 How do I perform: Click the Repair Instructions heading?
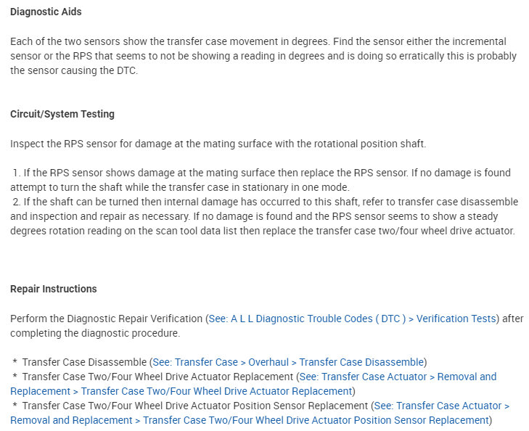(x=54, y=289)
